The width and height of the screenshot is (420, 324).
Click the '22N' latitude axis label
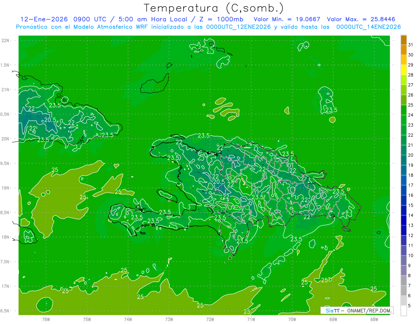pyautogui.click(x=5, y=41)
